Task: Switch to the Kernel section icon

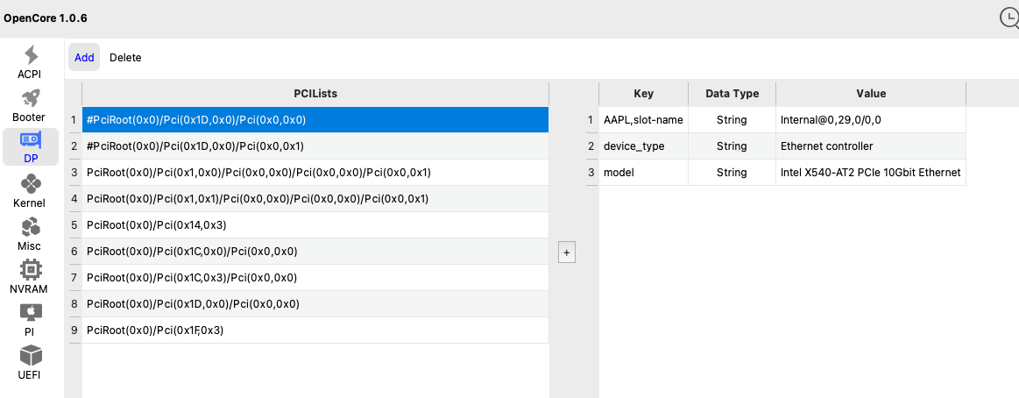Action: pyautogui.click(x=30, y=183)
